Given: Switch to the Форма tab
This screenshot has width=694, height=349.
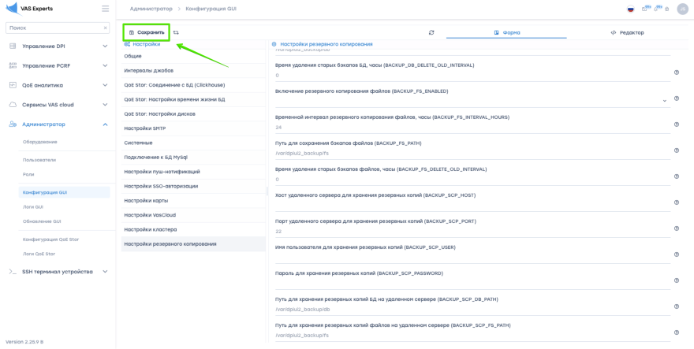Looking at the screenshot, I should (506, 32).
